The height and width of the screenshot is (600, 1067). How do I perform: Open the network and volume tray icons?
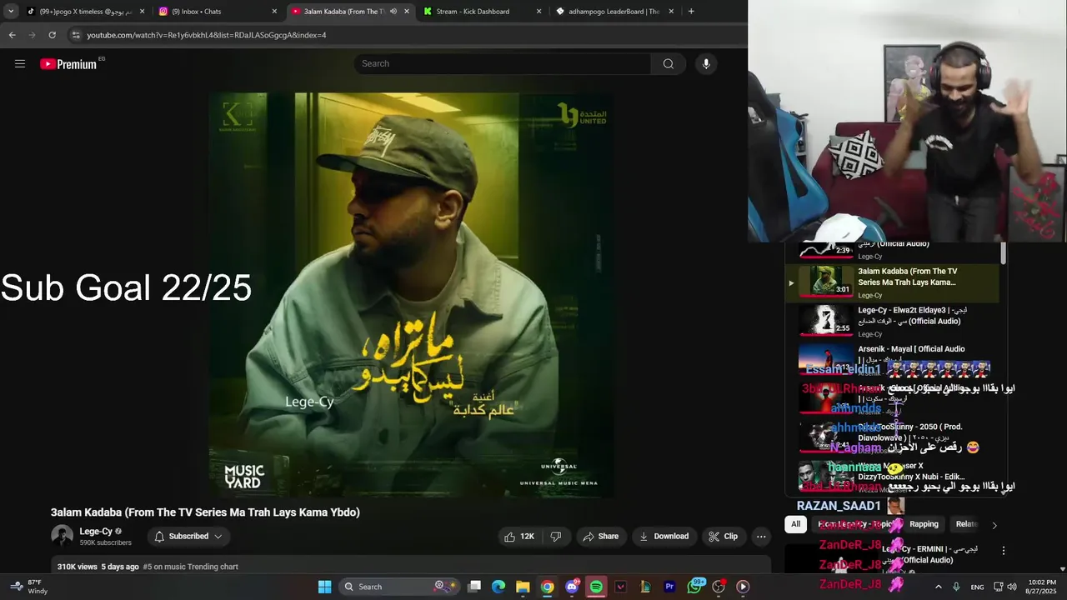click(1004, 587)
